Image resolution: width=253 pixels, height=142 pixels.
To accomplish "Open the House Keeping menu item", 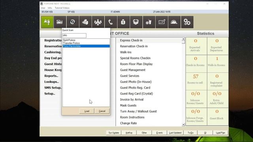I will [53, 70].
